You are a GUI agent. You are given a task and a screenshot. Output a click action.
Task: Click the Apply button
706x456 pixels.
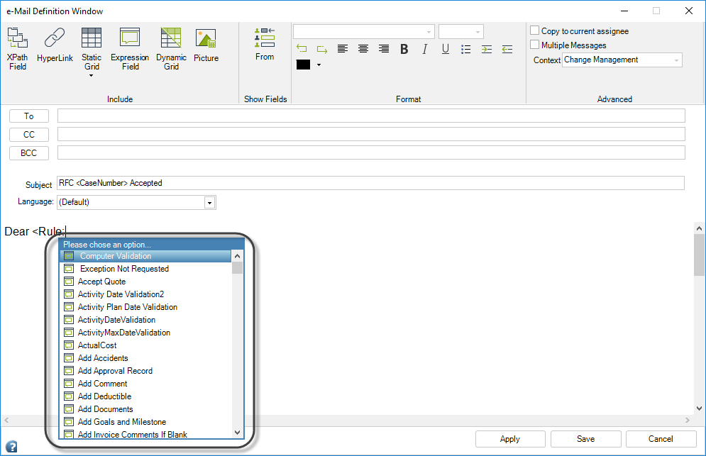click(510, 439)
